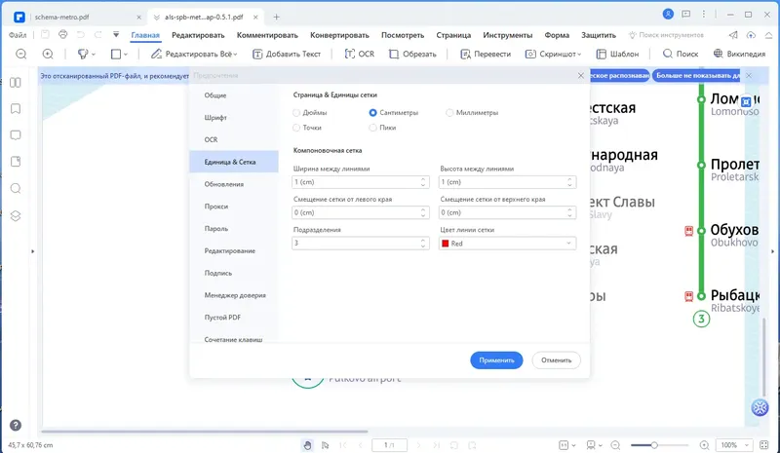Viewport: 780px width, 453px height.
Task: Open the Комментировать menu tab
Action: [x=267, y=35]
